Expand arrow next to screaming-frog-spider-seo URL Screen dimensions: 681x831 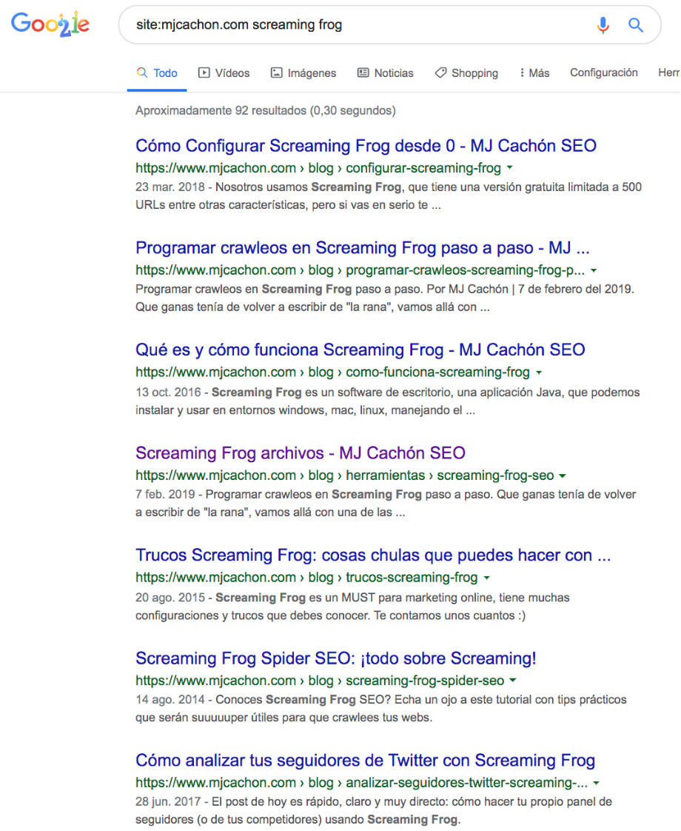click(513, 680)
